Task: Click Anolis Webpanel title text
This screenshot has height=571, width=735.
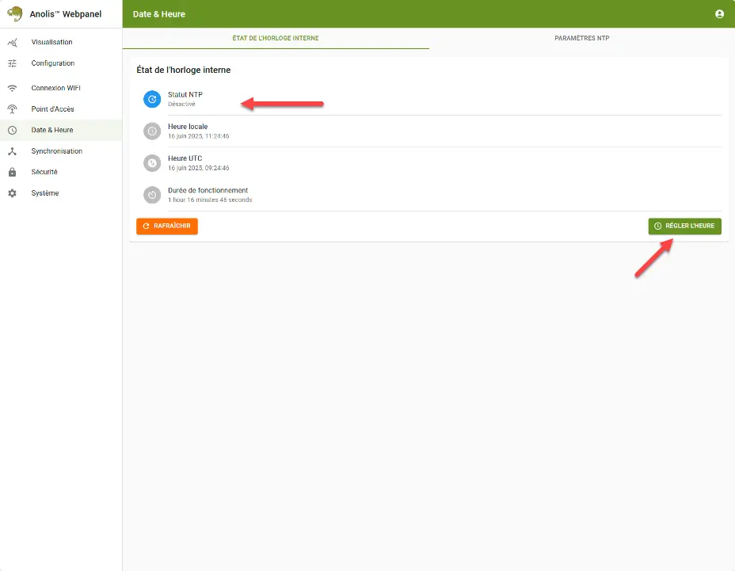Action: 66,14
